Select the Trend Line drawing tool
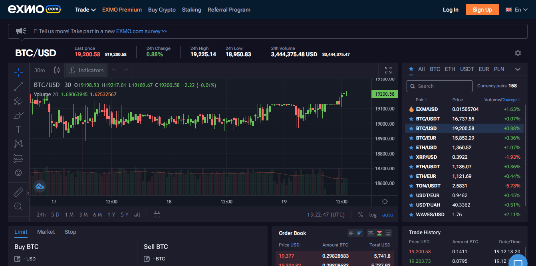Screen dimensions: 536x266 tap(18, 87)
